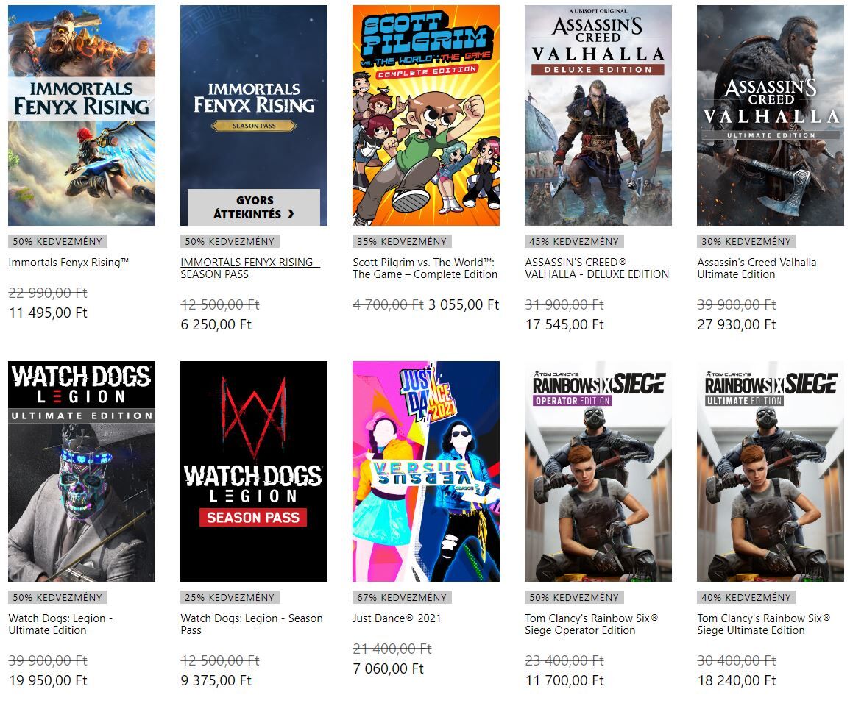Select the Watch Dogs Legion Season Pass cover
864x706 pixels.
click(x=253, y=471)
